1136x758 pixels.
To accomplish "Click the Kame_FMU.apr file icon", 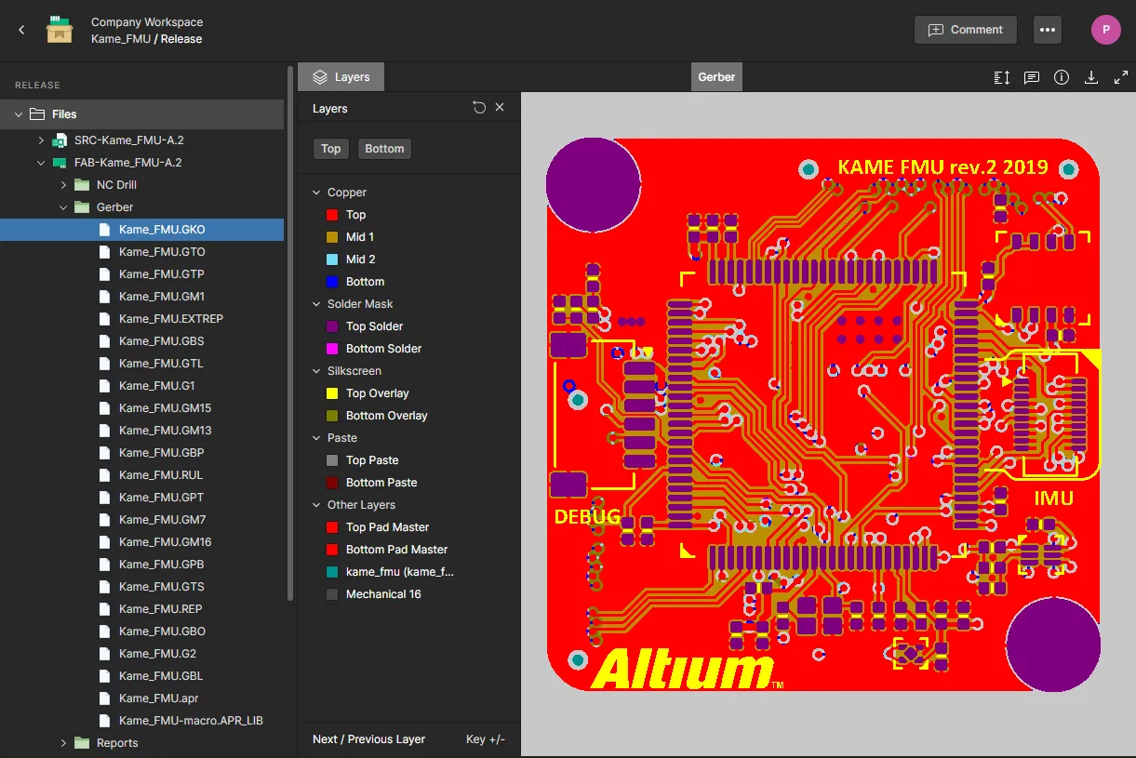I will click(105, 698).
